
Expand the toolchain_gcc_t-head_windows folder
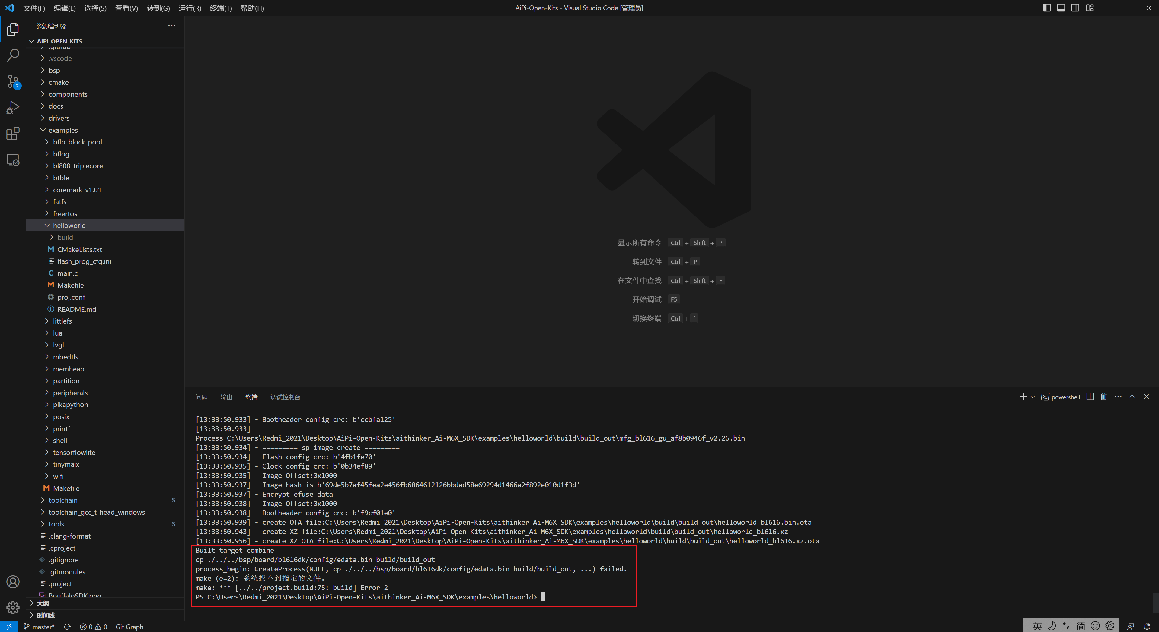point(105,512)
